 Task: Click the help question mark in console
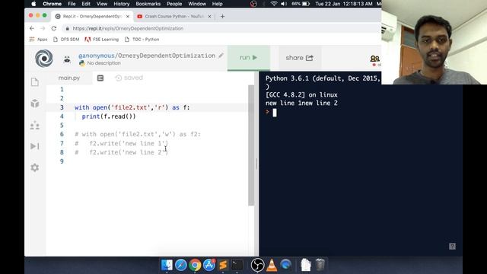pyautogui.click(x=452, y=247)
